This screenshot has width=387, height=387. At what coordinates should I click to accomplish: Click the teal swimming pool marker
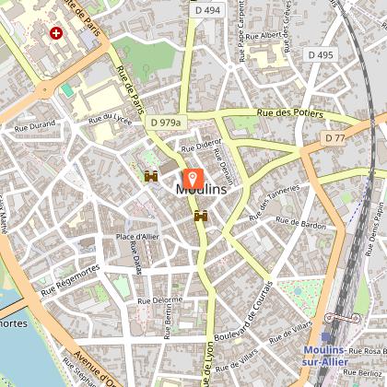click(67, 90)
